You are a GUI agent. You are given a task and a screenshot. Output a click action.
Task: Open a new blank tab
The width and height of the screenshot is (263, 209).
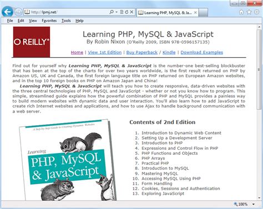[203, 13]
